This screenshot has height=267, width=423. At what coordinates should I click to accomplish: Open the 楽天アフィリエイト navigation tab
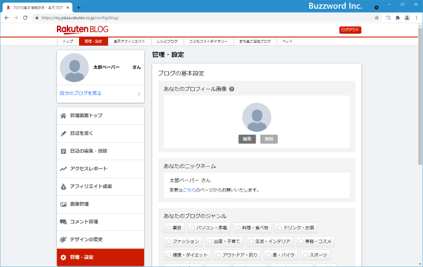click(x=130, y=41)
